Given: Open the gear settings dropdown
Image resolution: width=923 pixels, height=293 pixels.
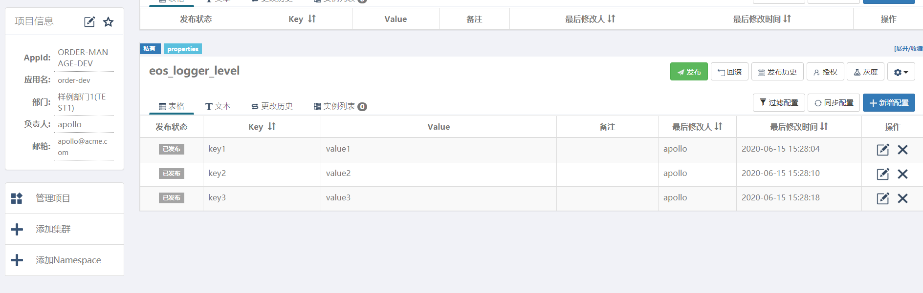Looking at the screenshot, I should pos(901,72).
